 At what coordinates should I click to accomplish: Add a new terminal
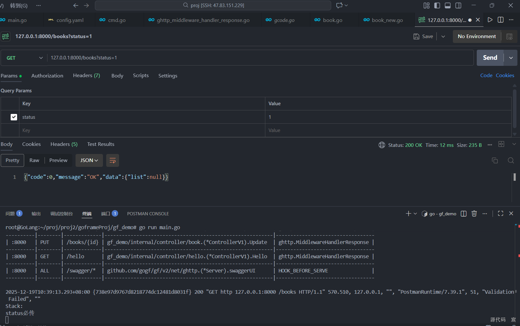[x=408, y=214]
